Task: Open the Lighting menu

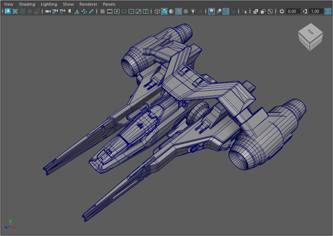Action: pyautogui.click(x=49, y=4)
